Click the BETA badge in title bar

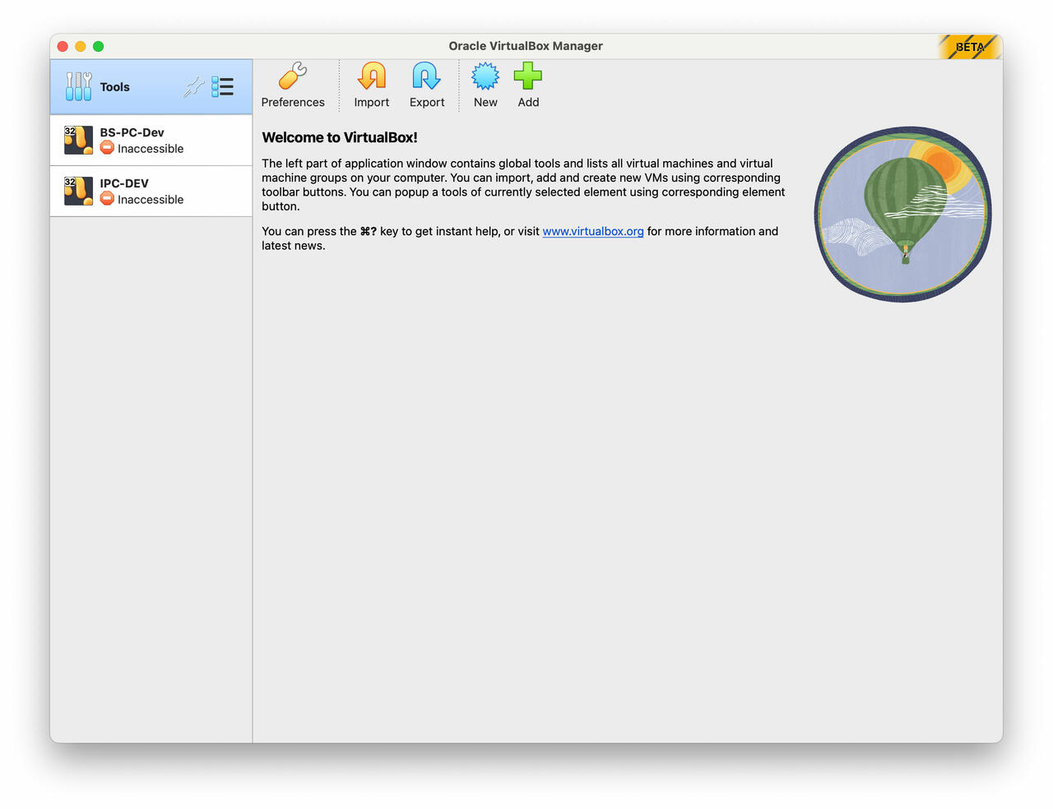(970, 47)
